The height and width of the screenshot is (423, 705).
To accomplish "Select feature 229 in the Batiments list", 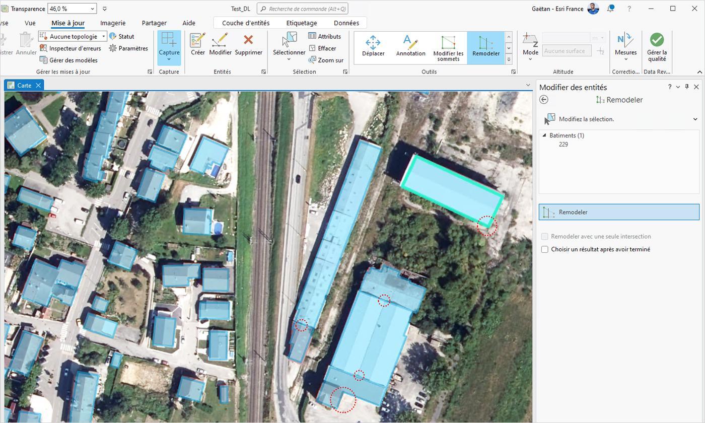I will click(x=563, y=145).
